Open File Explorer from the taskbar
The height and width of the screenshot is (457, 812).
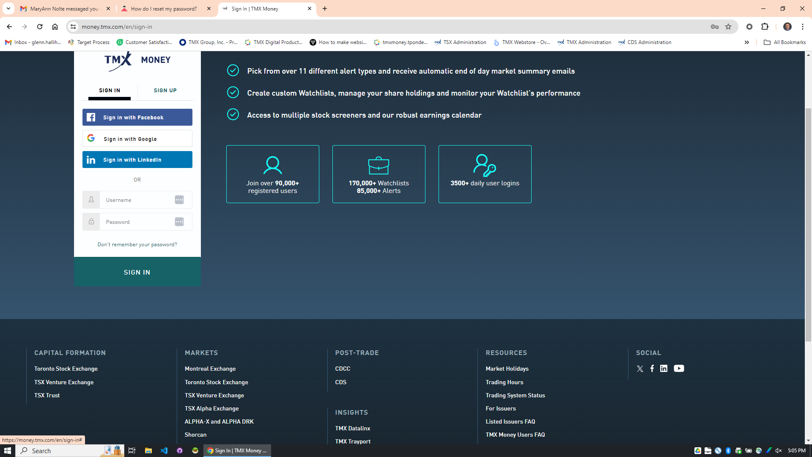148,451
